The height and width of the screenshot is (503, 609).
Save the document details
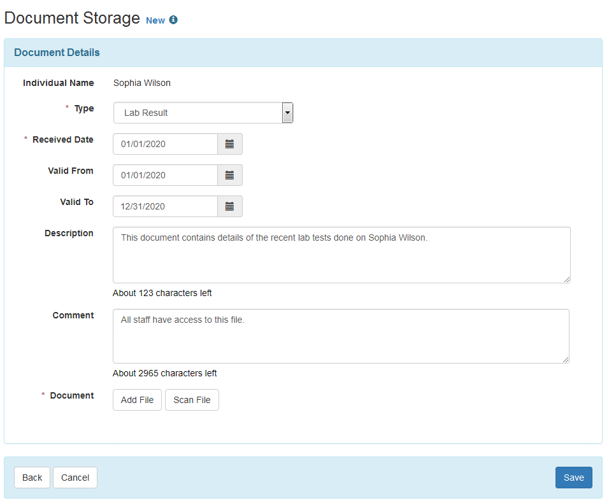point(573,477)
